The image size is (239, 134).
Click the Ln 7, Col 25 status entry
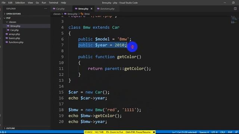(184, 132)
